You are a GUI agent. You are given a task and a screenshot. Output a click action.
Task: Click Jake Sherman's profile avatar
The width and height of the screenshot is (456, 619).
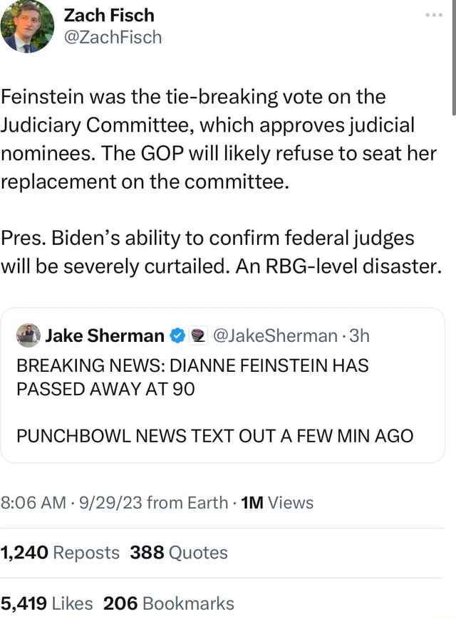click(28, 335)
